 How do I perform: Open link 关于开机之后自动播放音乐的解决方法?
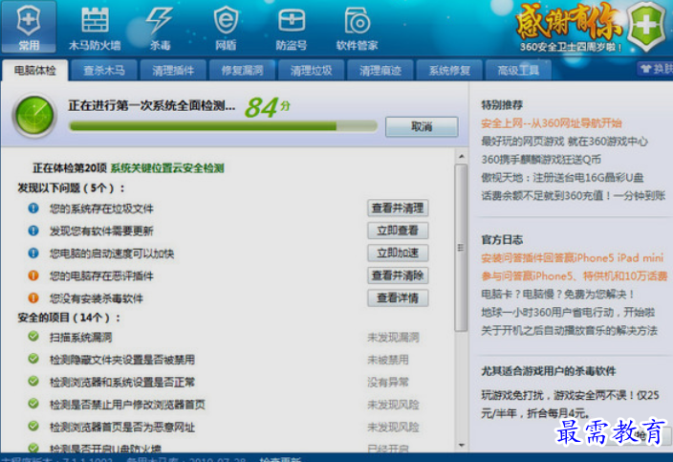(x=569, y=330)
